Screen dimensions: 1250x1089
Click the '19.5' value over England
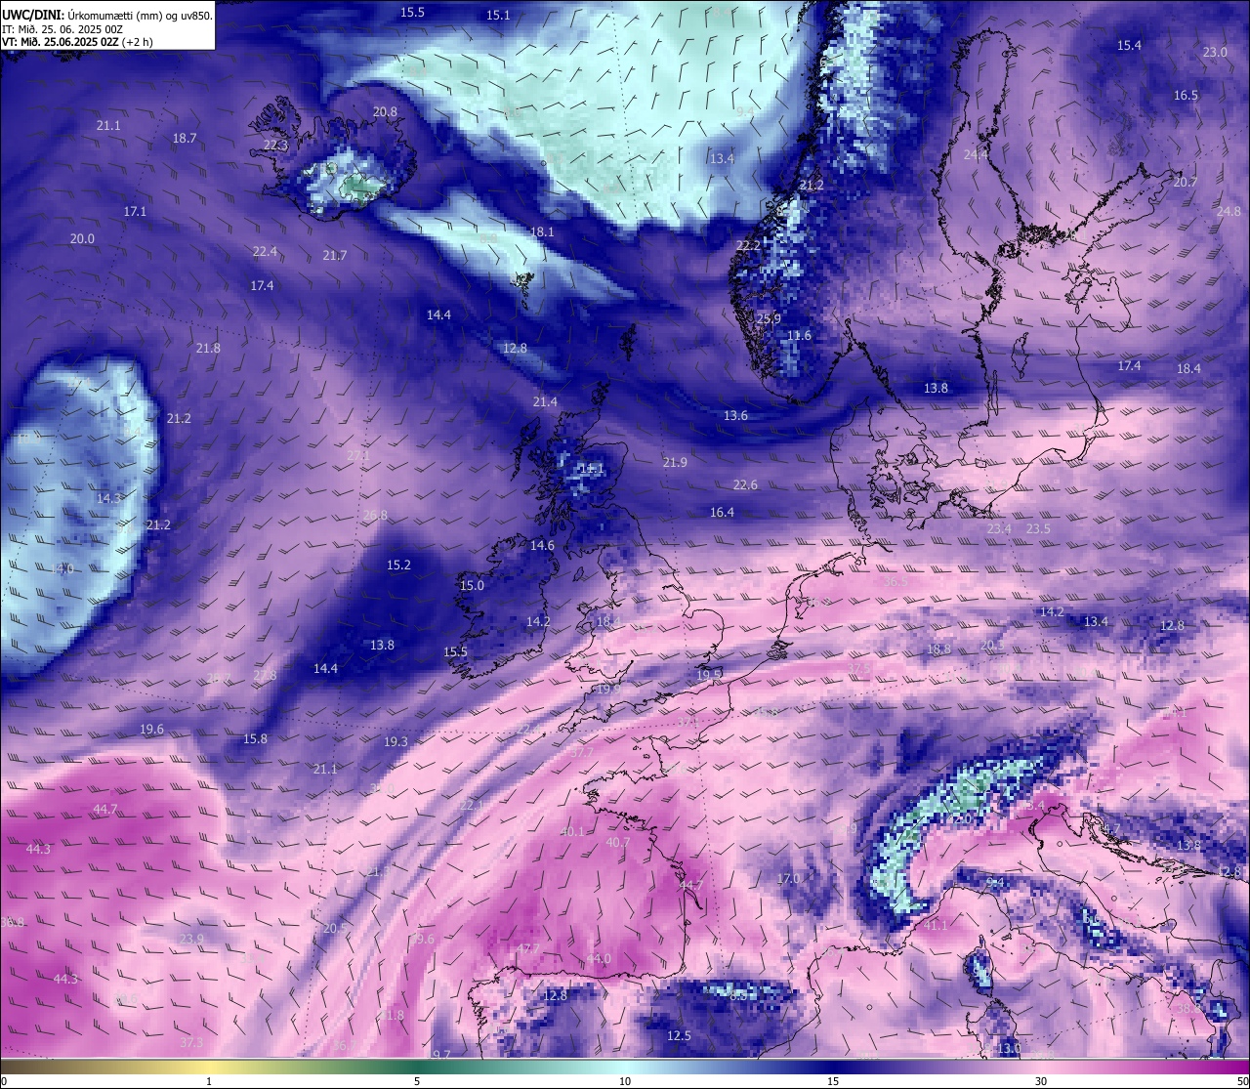click(709, 675)
